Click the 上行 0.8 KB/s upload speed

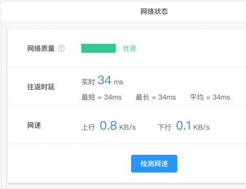(x=109, y=126)
